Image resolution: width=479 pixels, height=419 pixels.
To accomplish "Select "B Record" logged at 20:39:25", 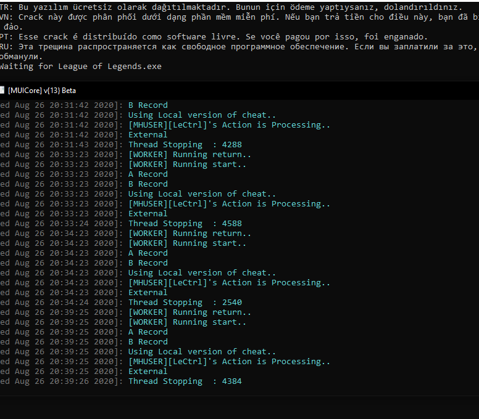I will point(148,342).
